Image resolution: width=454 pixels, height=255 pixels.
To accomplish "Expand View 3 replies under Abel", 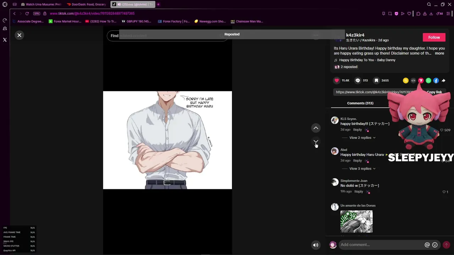I will (x=362, y=169).
